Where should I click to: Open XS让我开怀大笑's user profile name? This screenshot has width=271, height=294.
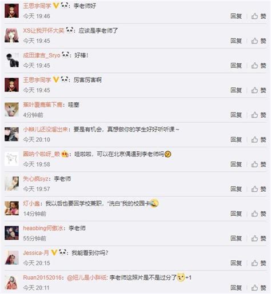point(43,30)
